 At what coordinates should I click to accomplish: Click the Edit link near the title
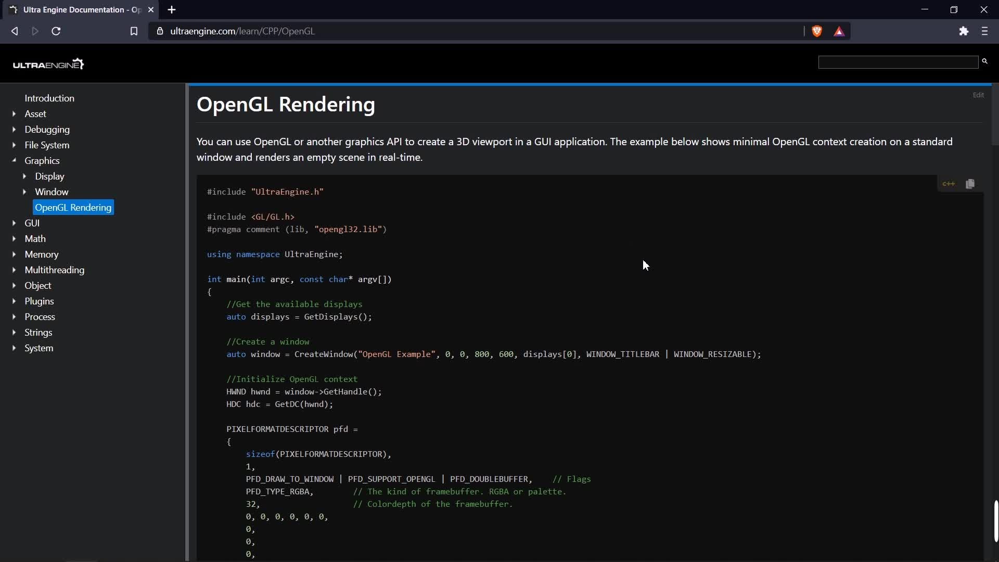click(978, 95)
